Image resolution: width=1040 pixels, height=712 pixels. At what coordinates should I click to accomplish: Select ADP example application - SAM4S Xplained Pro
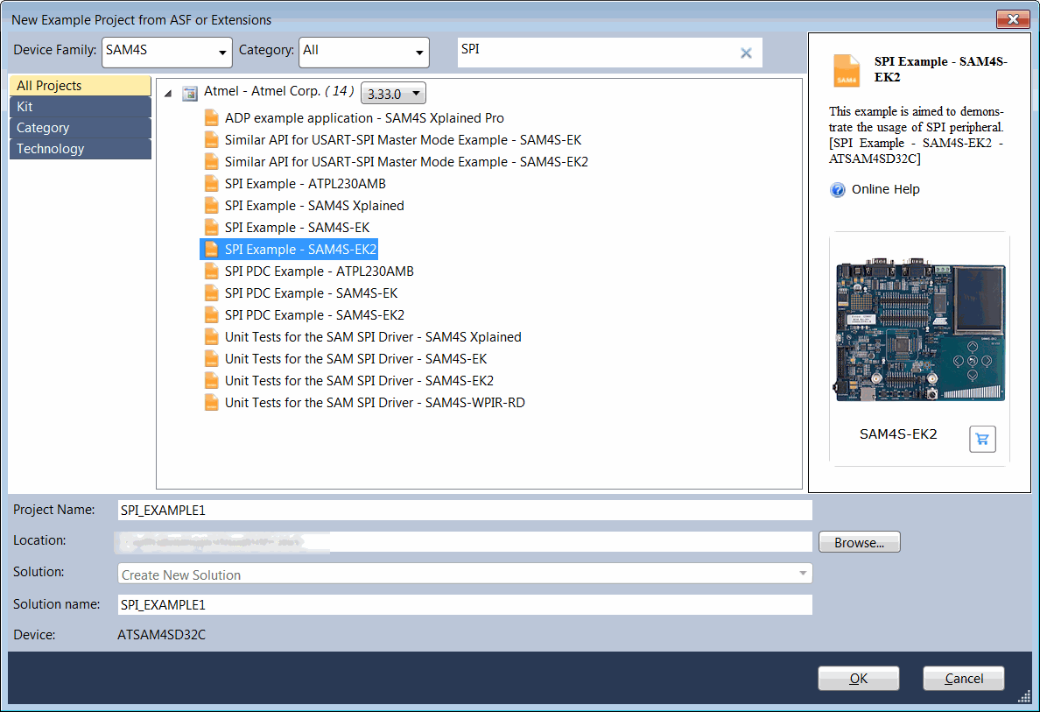tap(364, 118)
